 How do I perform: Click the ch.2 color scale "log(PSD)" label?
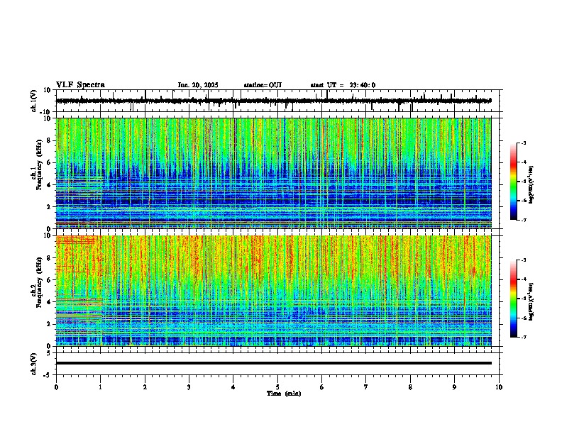[531, 302]
